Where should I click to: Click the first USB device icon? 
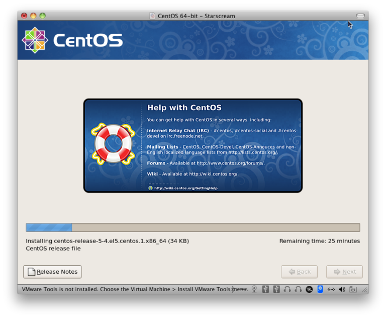click(x=265, y=289)
